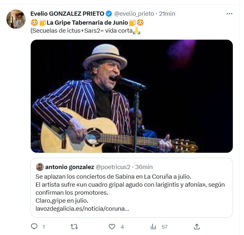Open the three-dot more options menu
This screenshot has height=235, width=244.
coord(229,14)
